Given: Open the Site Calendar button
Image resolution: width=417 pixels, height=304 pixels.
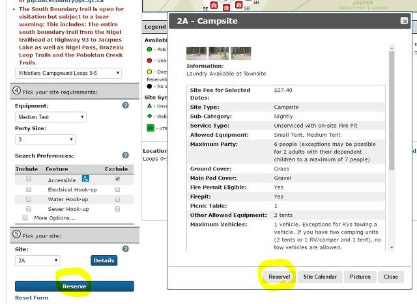Looking at the screenshot, I should (320, 277).
